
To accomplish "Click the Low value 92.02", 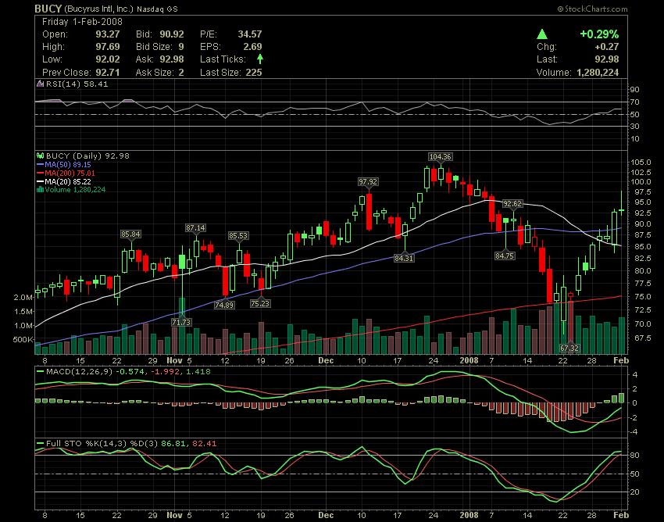I will pos(108,59).
